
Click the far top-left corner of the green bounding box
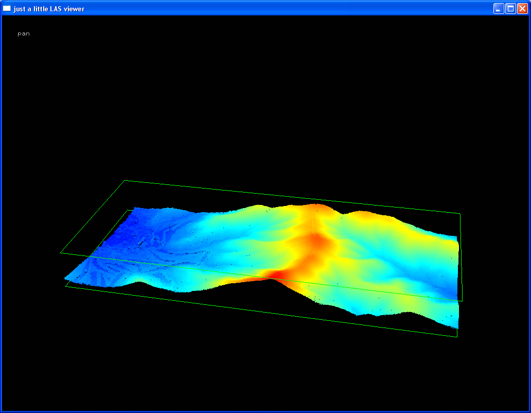[125, 181]
